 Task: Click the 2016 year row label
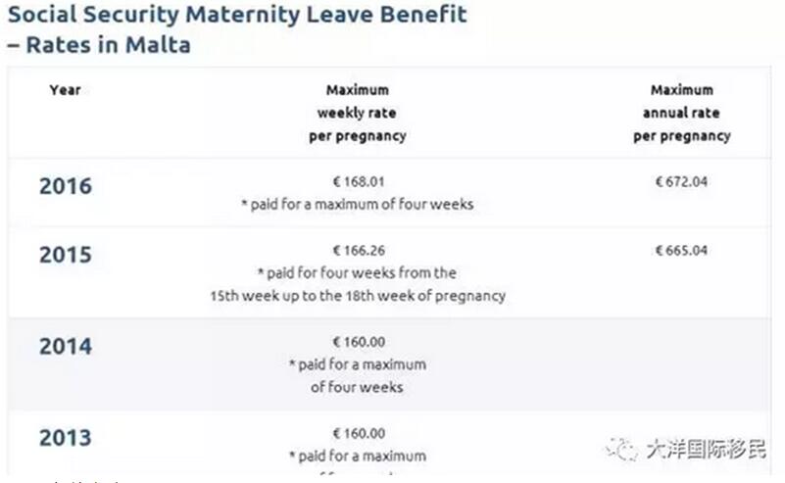66,186
